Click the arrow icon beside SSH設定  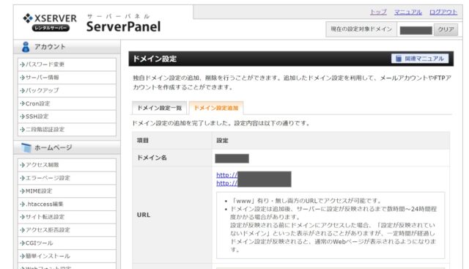click(x=23, y=117)
